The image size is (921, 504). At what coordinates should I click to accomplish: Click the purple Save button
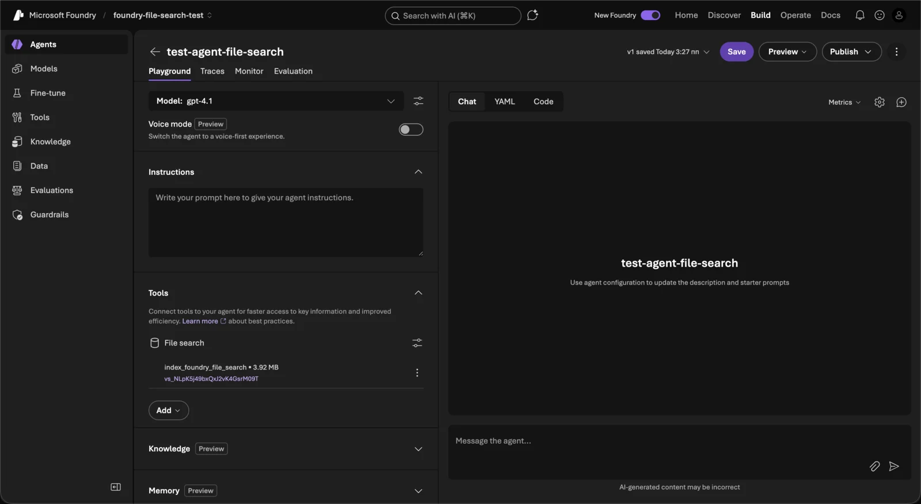tap(736, 52)
